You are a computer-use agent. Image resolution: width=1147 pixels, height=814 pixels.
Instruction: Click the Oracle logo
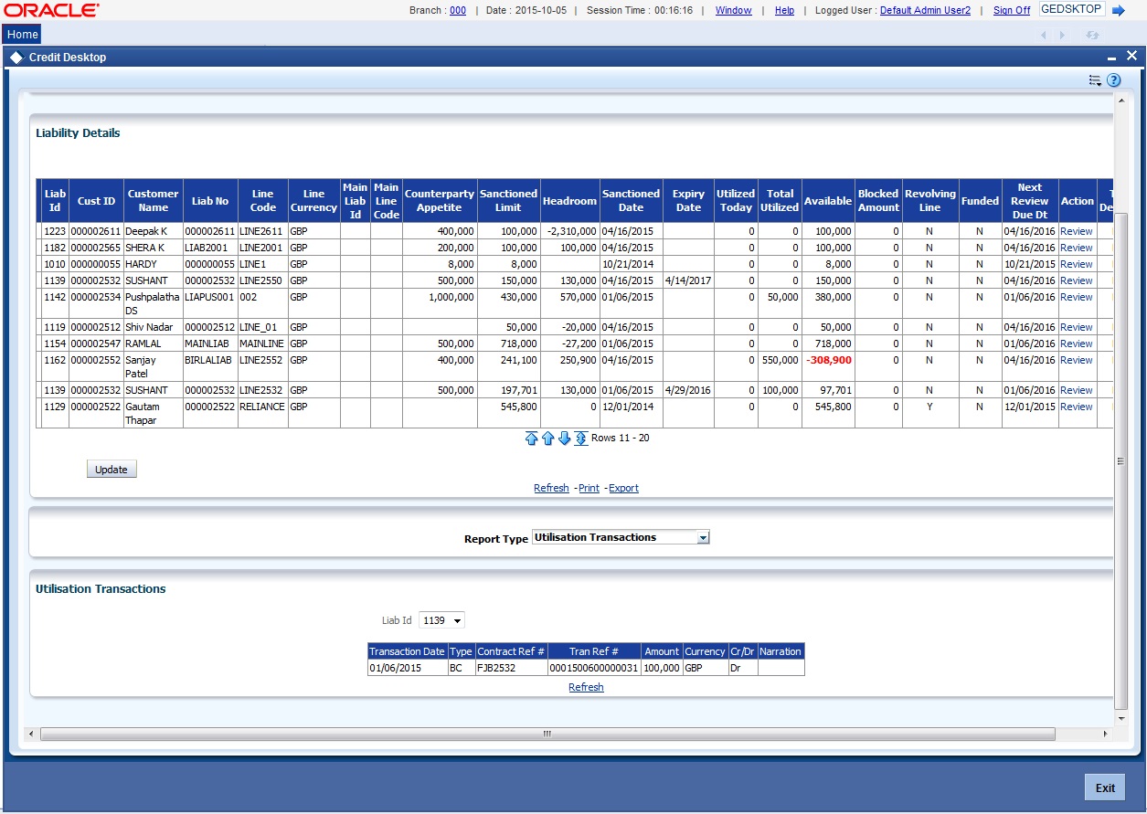coord(52,10)
